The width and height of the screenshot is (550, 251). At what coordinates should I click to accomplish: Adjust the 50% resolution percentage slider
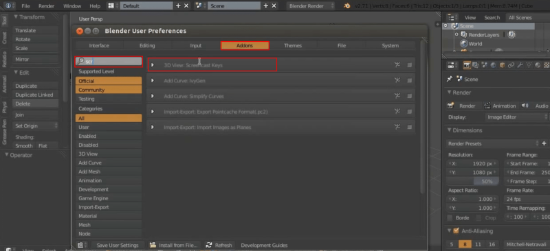[472, 181]
